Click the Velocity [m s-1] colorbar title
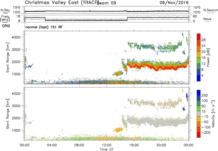This screenshot has height=151, width=218. coord(213,114)
